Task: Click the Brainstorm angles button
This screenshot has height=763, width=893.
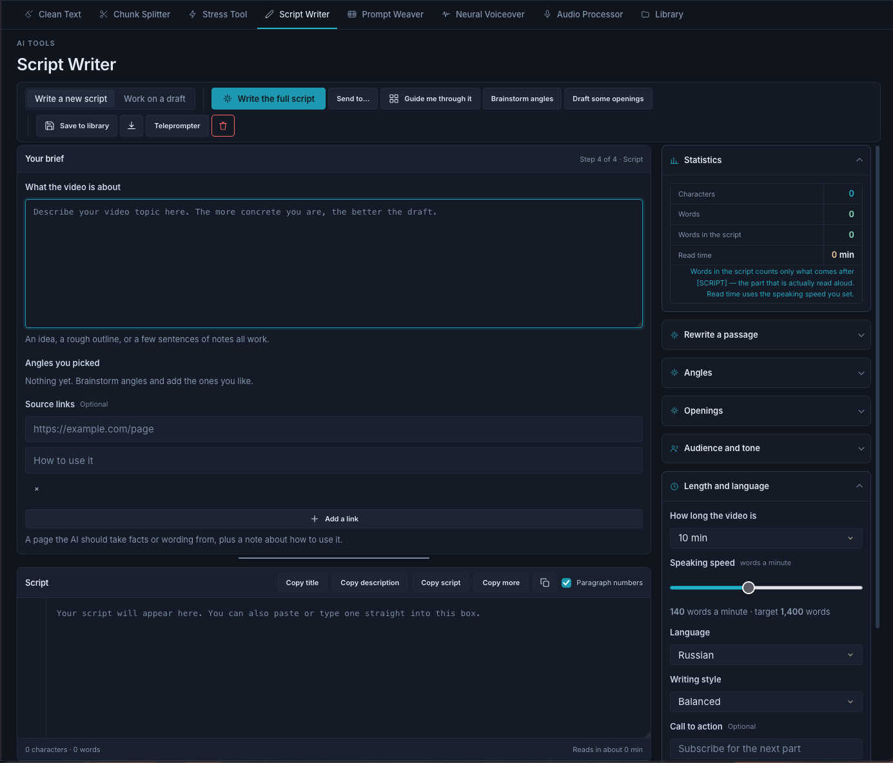Action: pyautogui.click(x=522, y=99)
